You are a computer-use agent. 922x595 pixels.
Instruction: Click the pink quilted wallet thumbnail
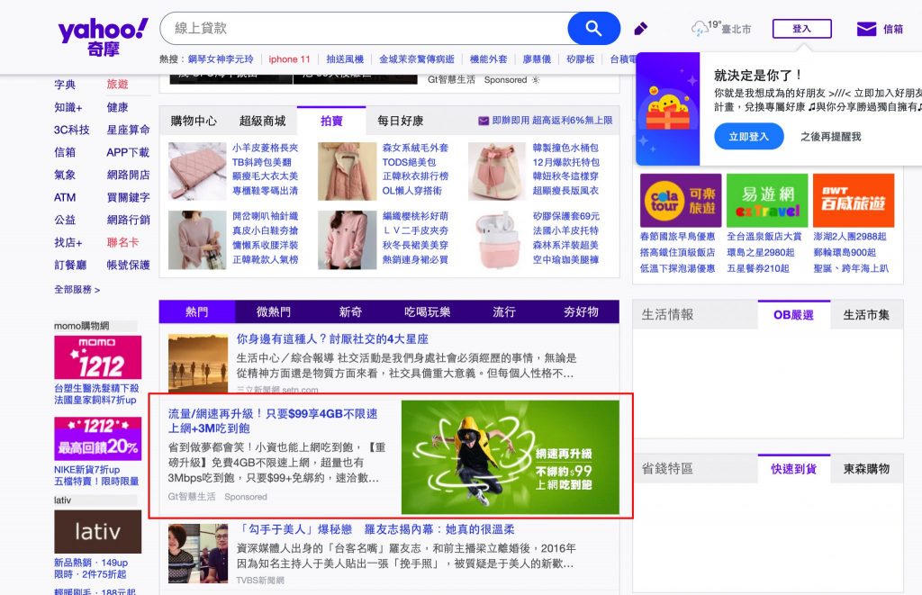197,171
